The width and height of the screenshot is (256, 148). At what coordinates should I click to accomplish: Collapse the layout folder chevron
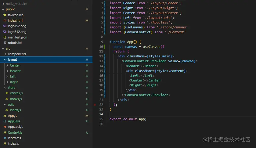(x=5, y=60)
